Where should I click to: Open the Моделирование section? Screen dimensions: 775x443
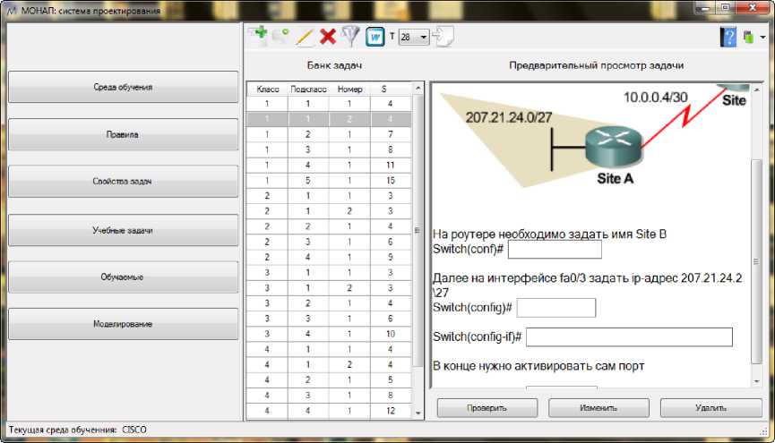coord(123,324)
